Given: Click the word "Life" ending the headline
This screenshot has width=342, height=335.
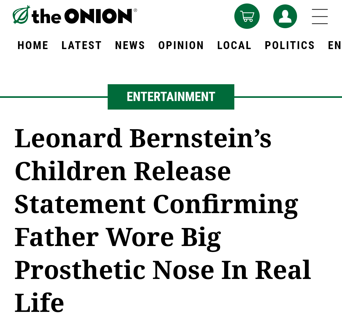Looking at the screenshot, I should pyautogui.click(x=39, y=303).
